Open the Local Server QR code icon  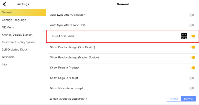(184, 36)
